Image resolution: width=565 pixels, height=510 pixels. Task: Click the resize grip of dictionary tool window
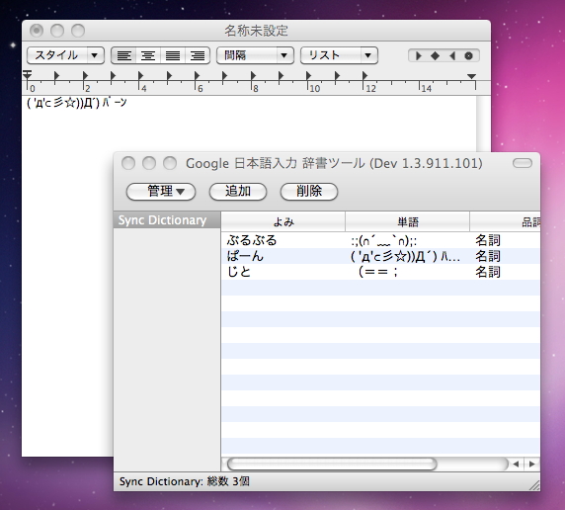(x=534, y=485)
